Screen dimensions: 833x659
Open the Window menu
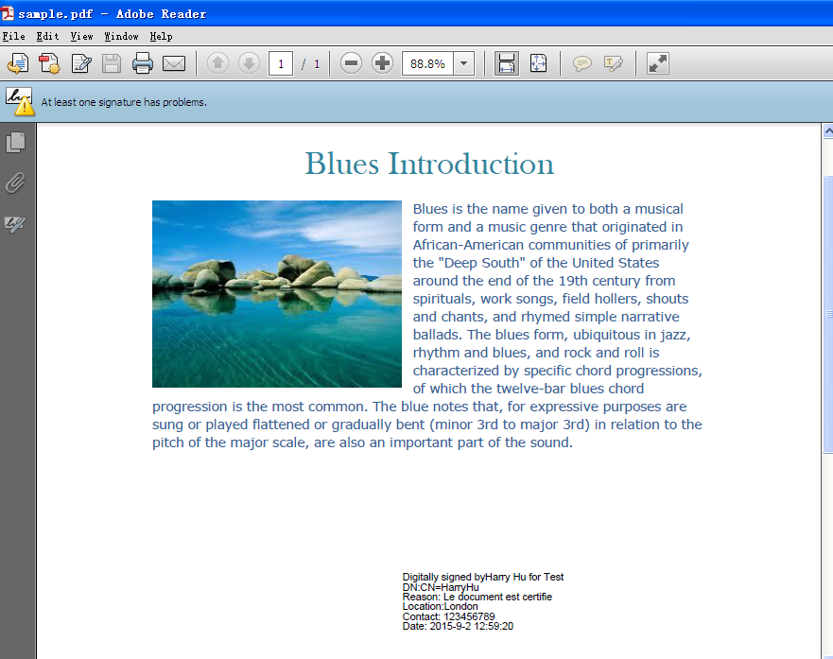tap(121, 36)
